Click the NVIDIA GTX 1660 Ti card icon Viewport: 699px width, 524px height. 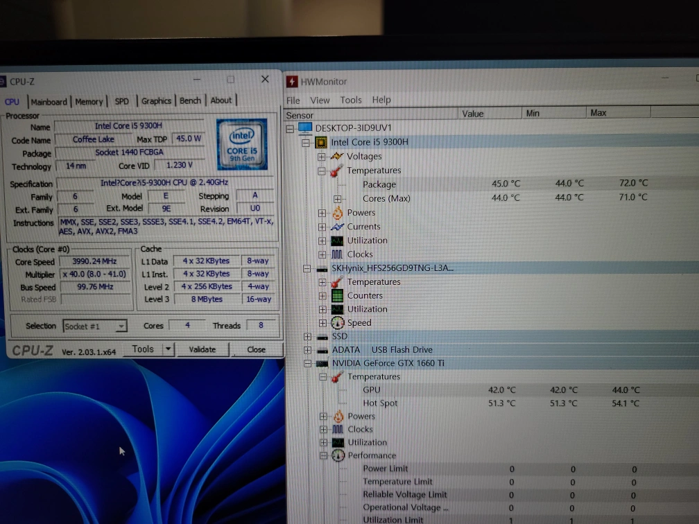tap(322, 364)
